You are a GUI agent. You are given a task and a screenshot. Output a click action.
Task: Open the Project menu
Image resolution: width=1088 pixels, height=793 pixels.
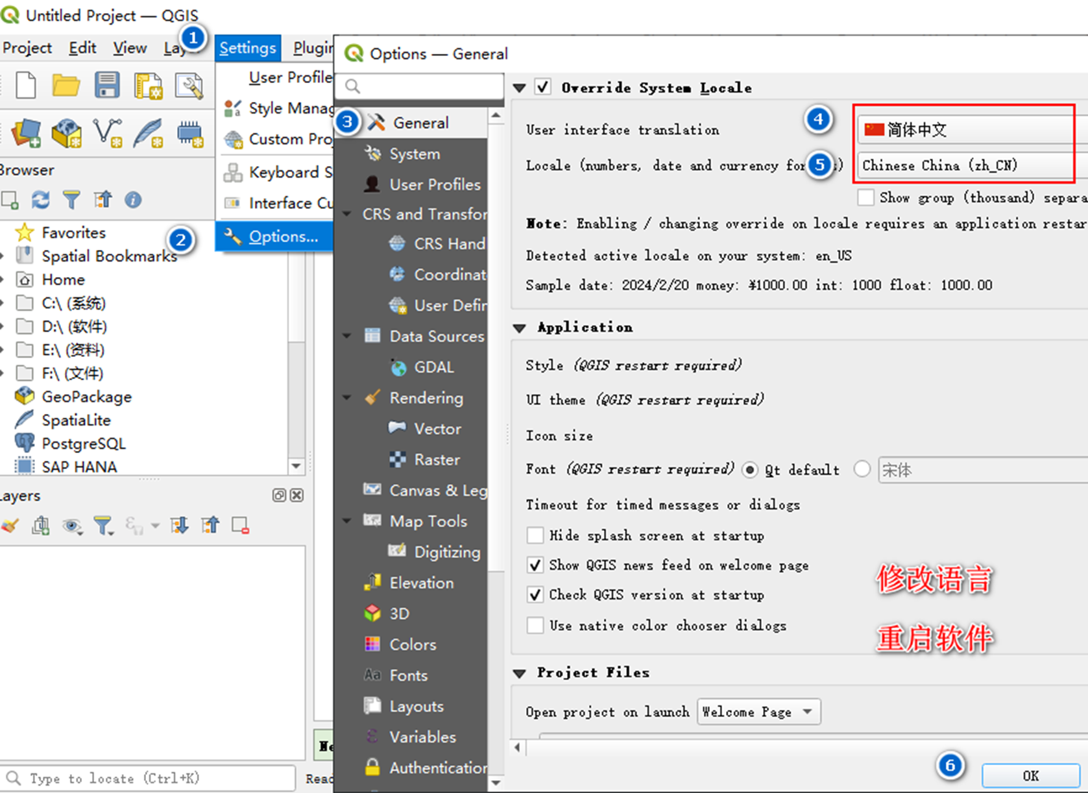click(x=27, y=47)
